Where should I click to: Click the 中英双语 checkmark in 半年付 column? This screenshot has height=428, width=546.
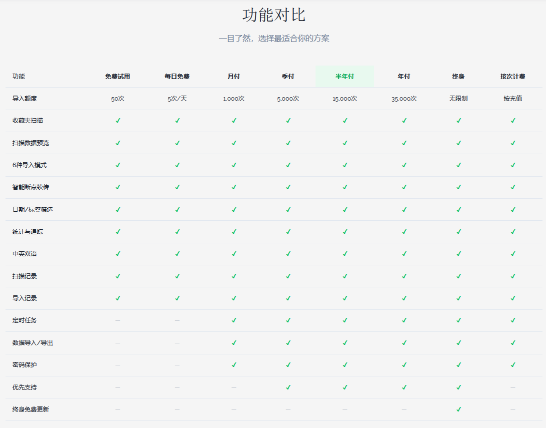[x=345, y=253]
